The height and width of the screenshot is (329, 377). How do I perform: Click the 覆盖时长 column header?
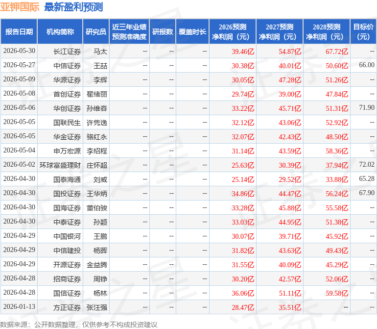(x=192, y=31)
